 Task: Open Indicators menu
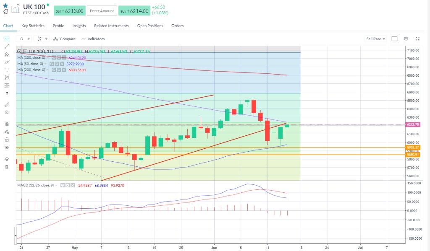click(x=93, y=39)
